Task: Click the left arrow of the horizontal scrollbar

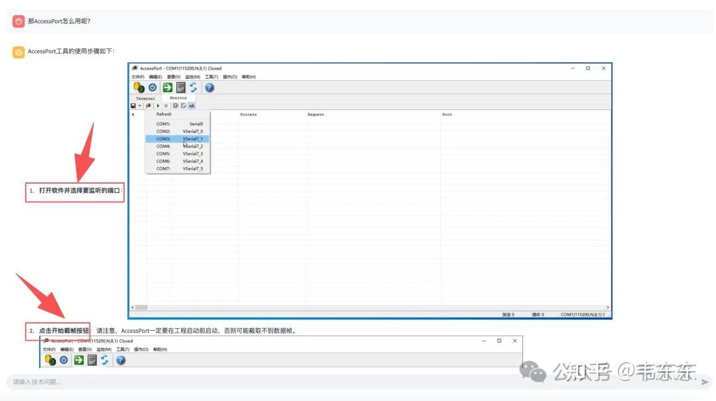Action: tap(133, 308)
